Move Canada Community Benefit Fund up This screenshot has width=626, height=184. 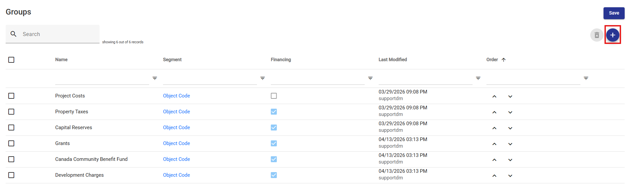tap(494, 160)
